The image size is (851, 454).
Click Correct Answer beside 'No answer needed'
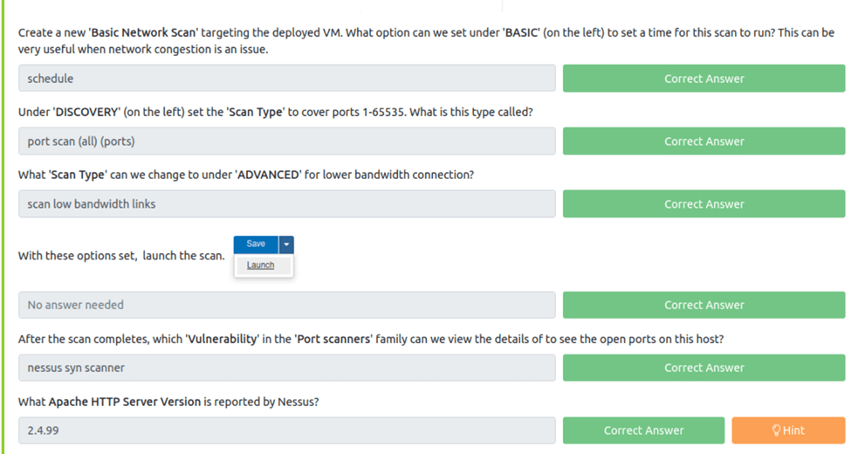(703, 305)
